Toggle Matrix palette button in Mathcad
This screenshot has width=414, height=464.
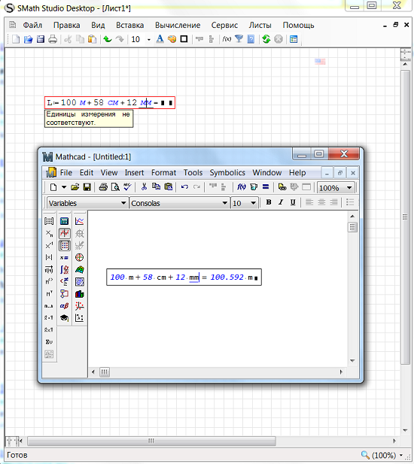64,245
